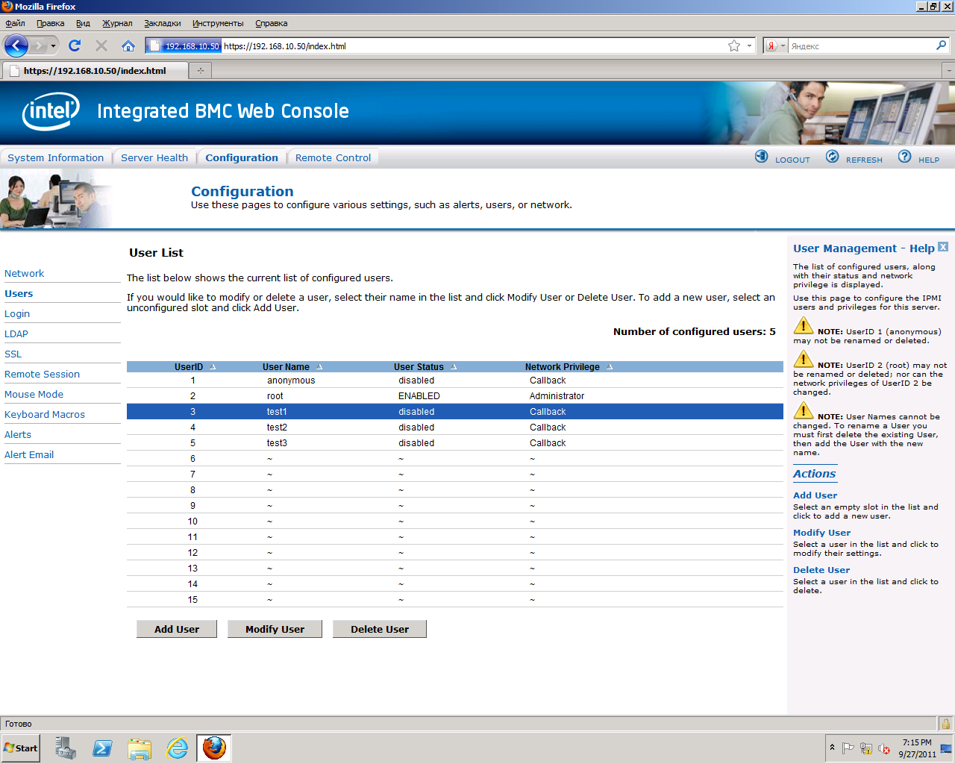Viewport: 955px width, 764px height.
Task: Launch Internet Explorer from the taskbar
Action: click(x=177, y=748)
